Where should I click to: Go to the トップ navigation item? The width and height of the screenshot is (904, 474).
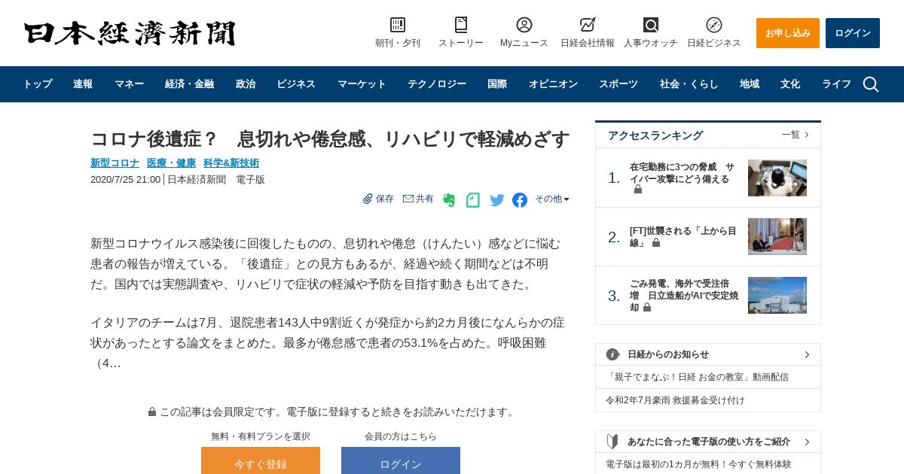37,84
